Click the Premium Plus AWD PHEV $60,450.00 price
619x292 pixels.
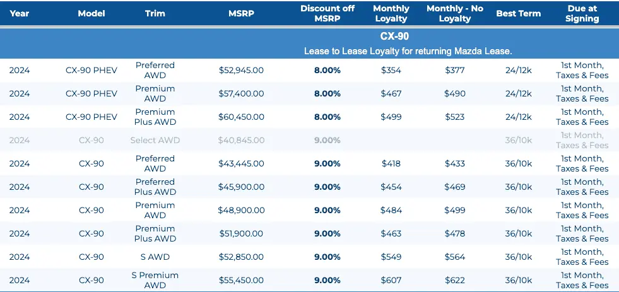click(x=241, y=117)
